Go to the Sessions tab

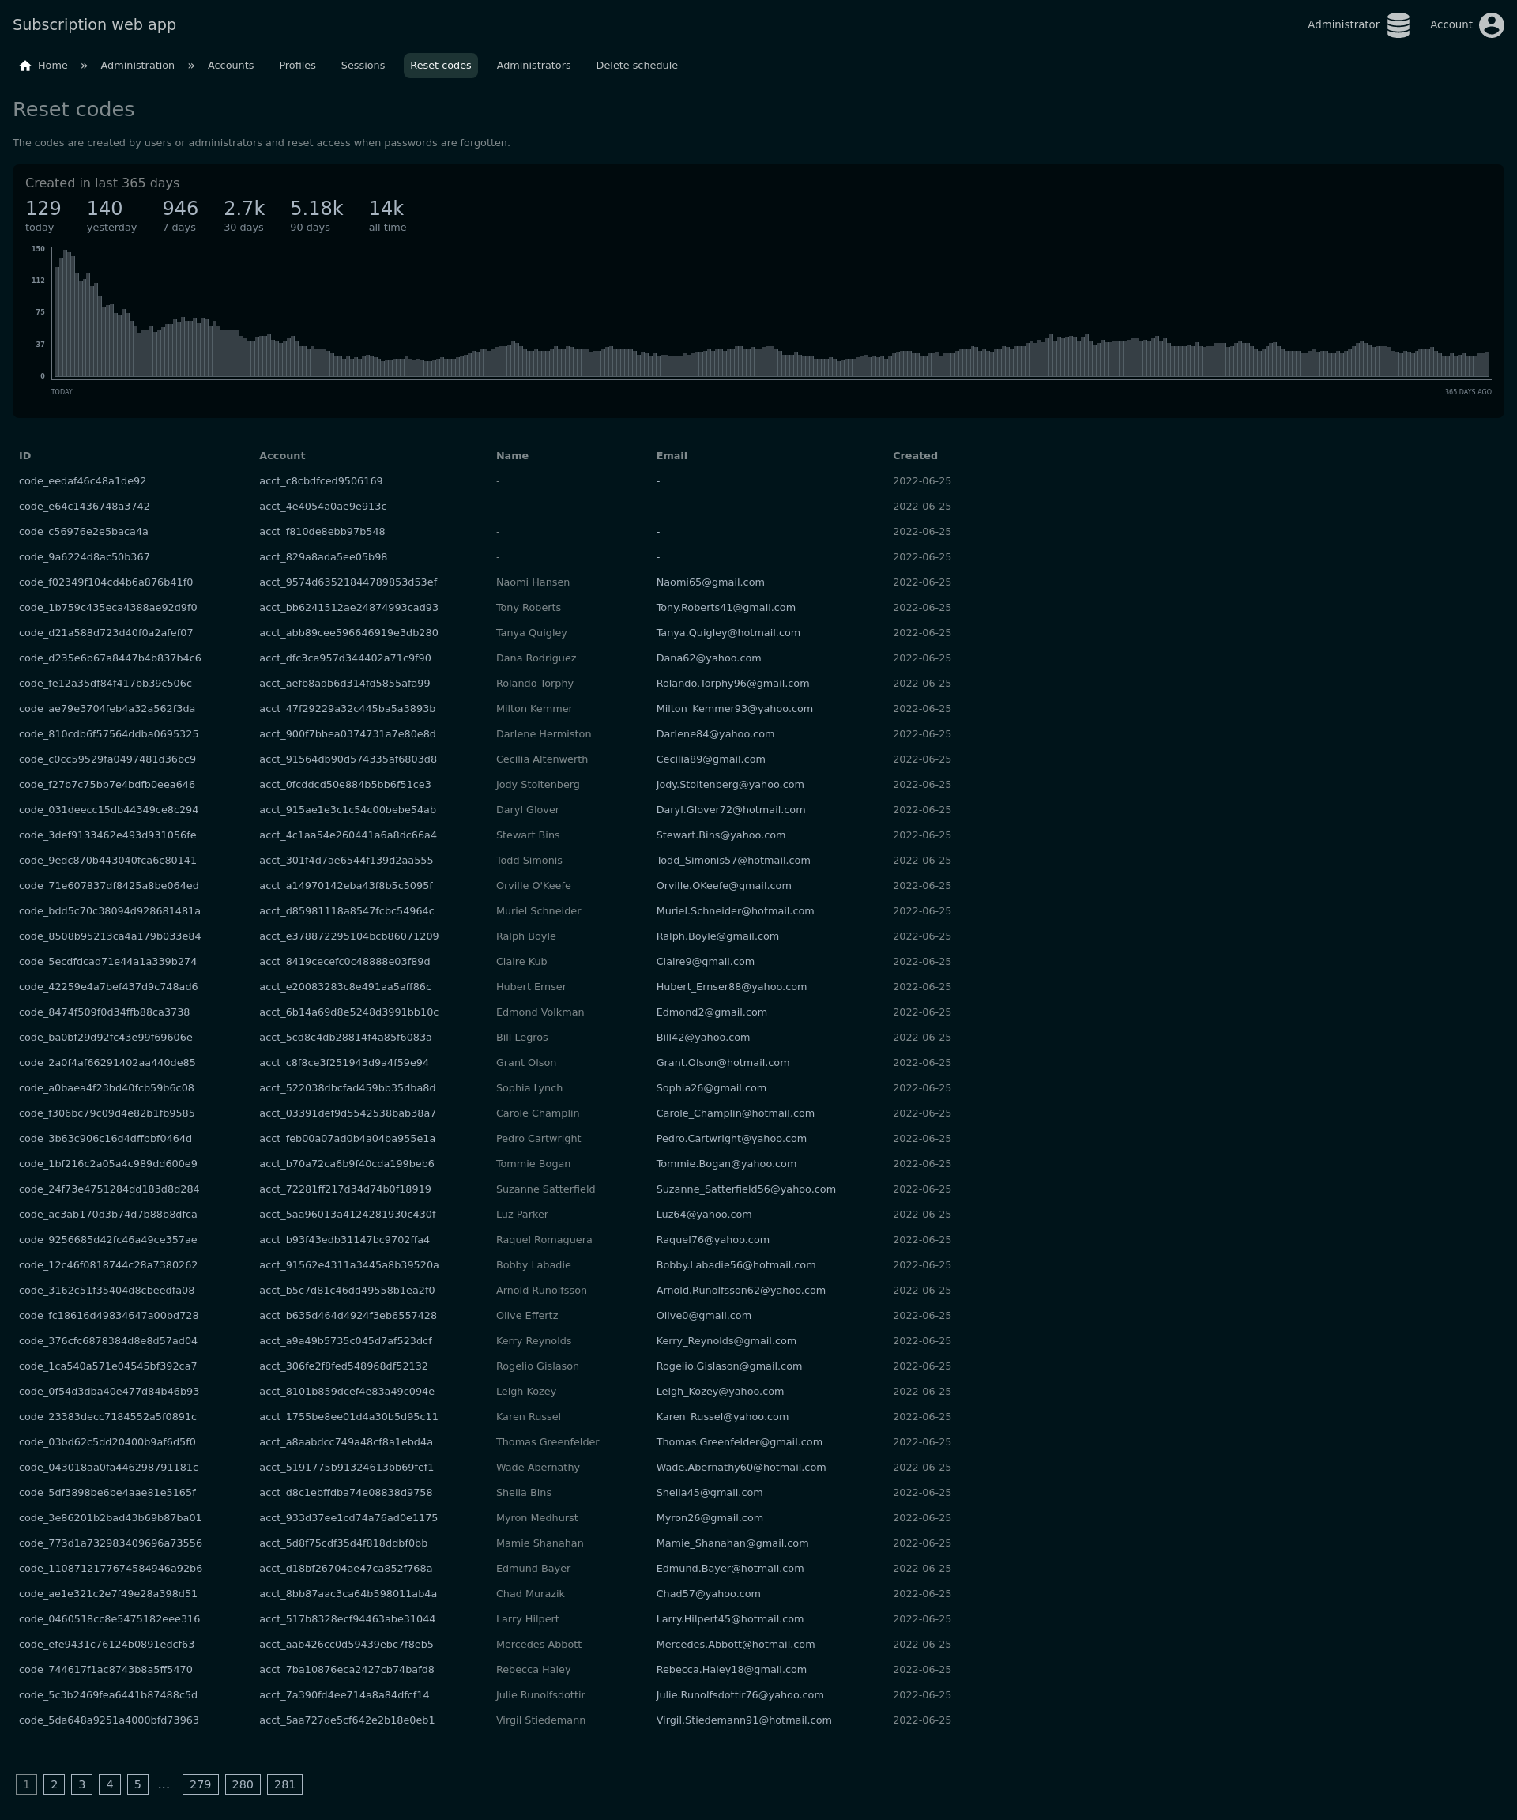(x=362, y=66)
